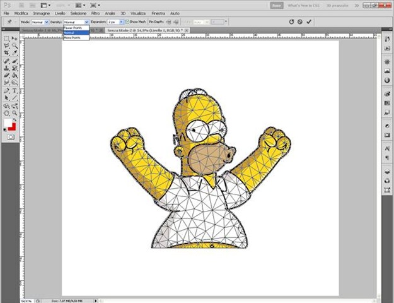Open the Analisi menu
Viewport: 394px width, 303px height.
(110, 13)
